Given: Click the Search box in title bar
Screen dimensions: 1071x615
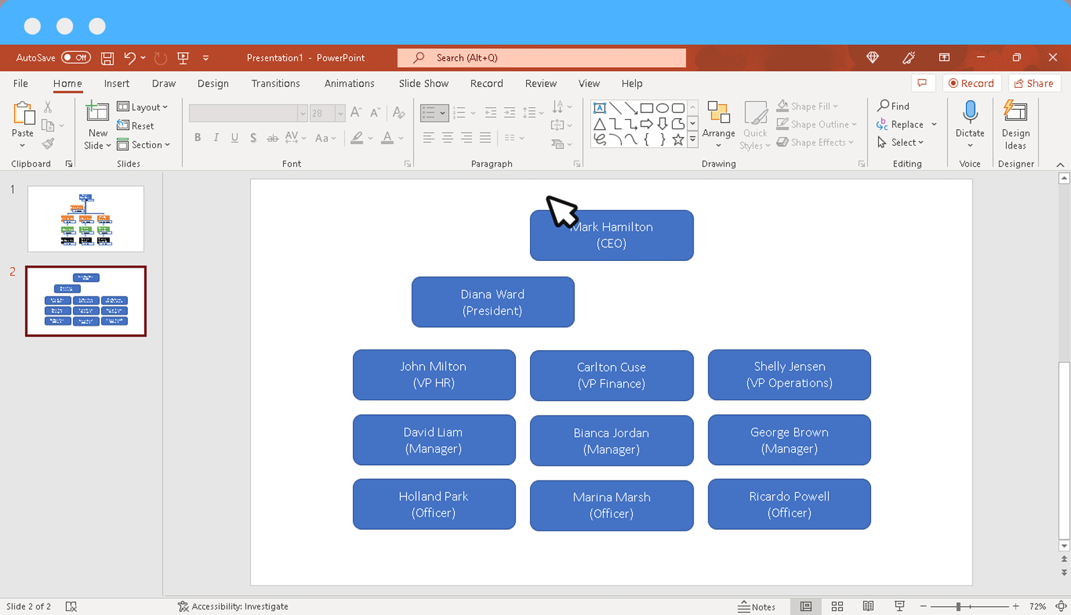Looking at the screenshot, I should [542, 58].
